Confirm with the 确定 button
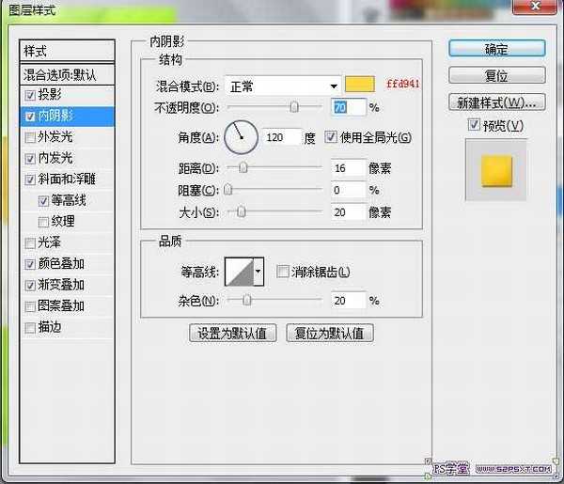 [497, 49]
